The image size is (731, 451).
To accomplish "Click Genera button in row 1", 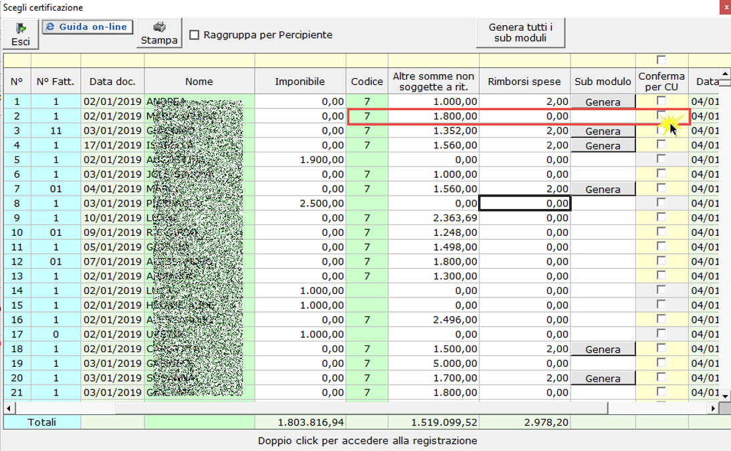I will (603, 102).
